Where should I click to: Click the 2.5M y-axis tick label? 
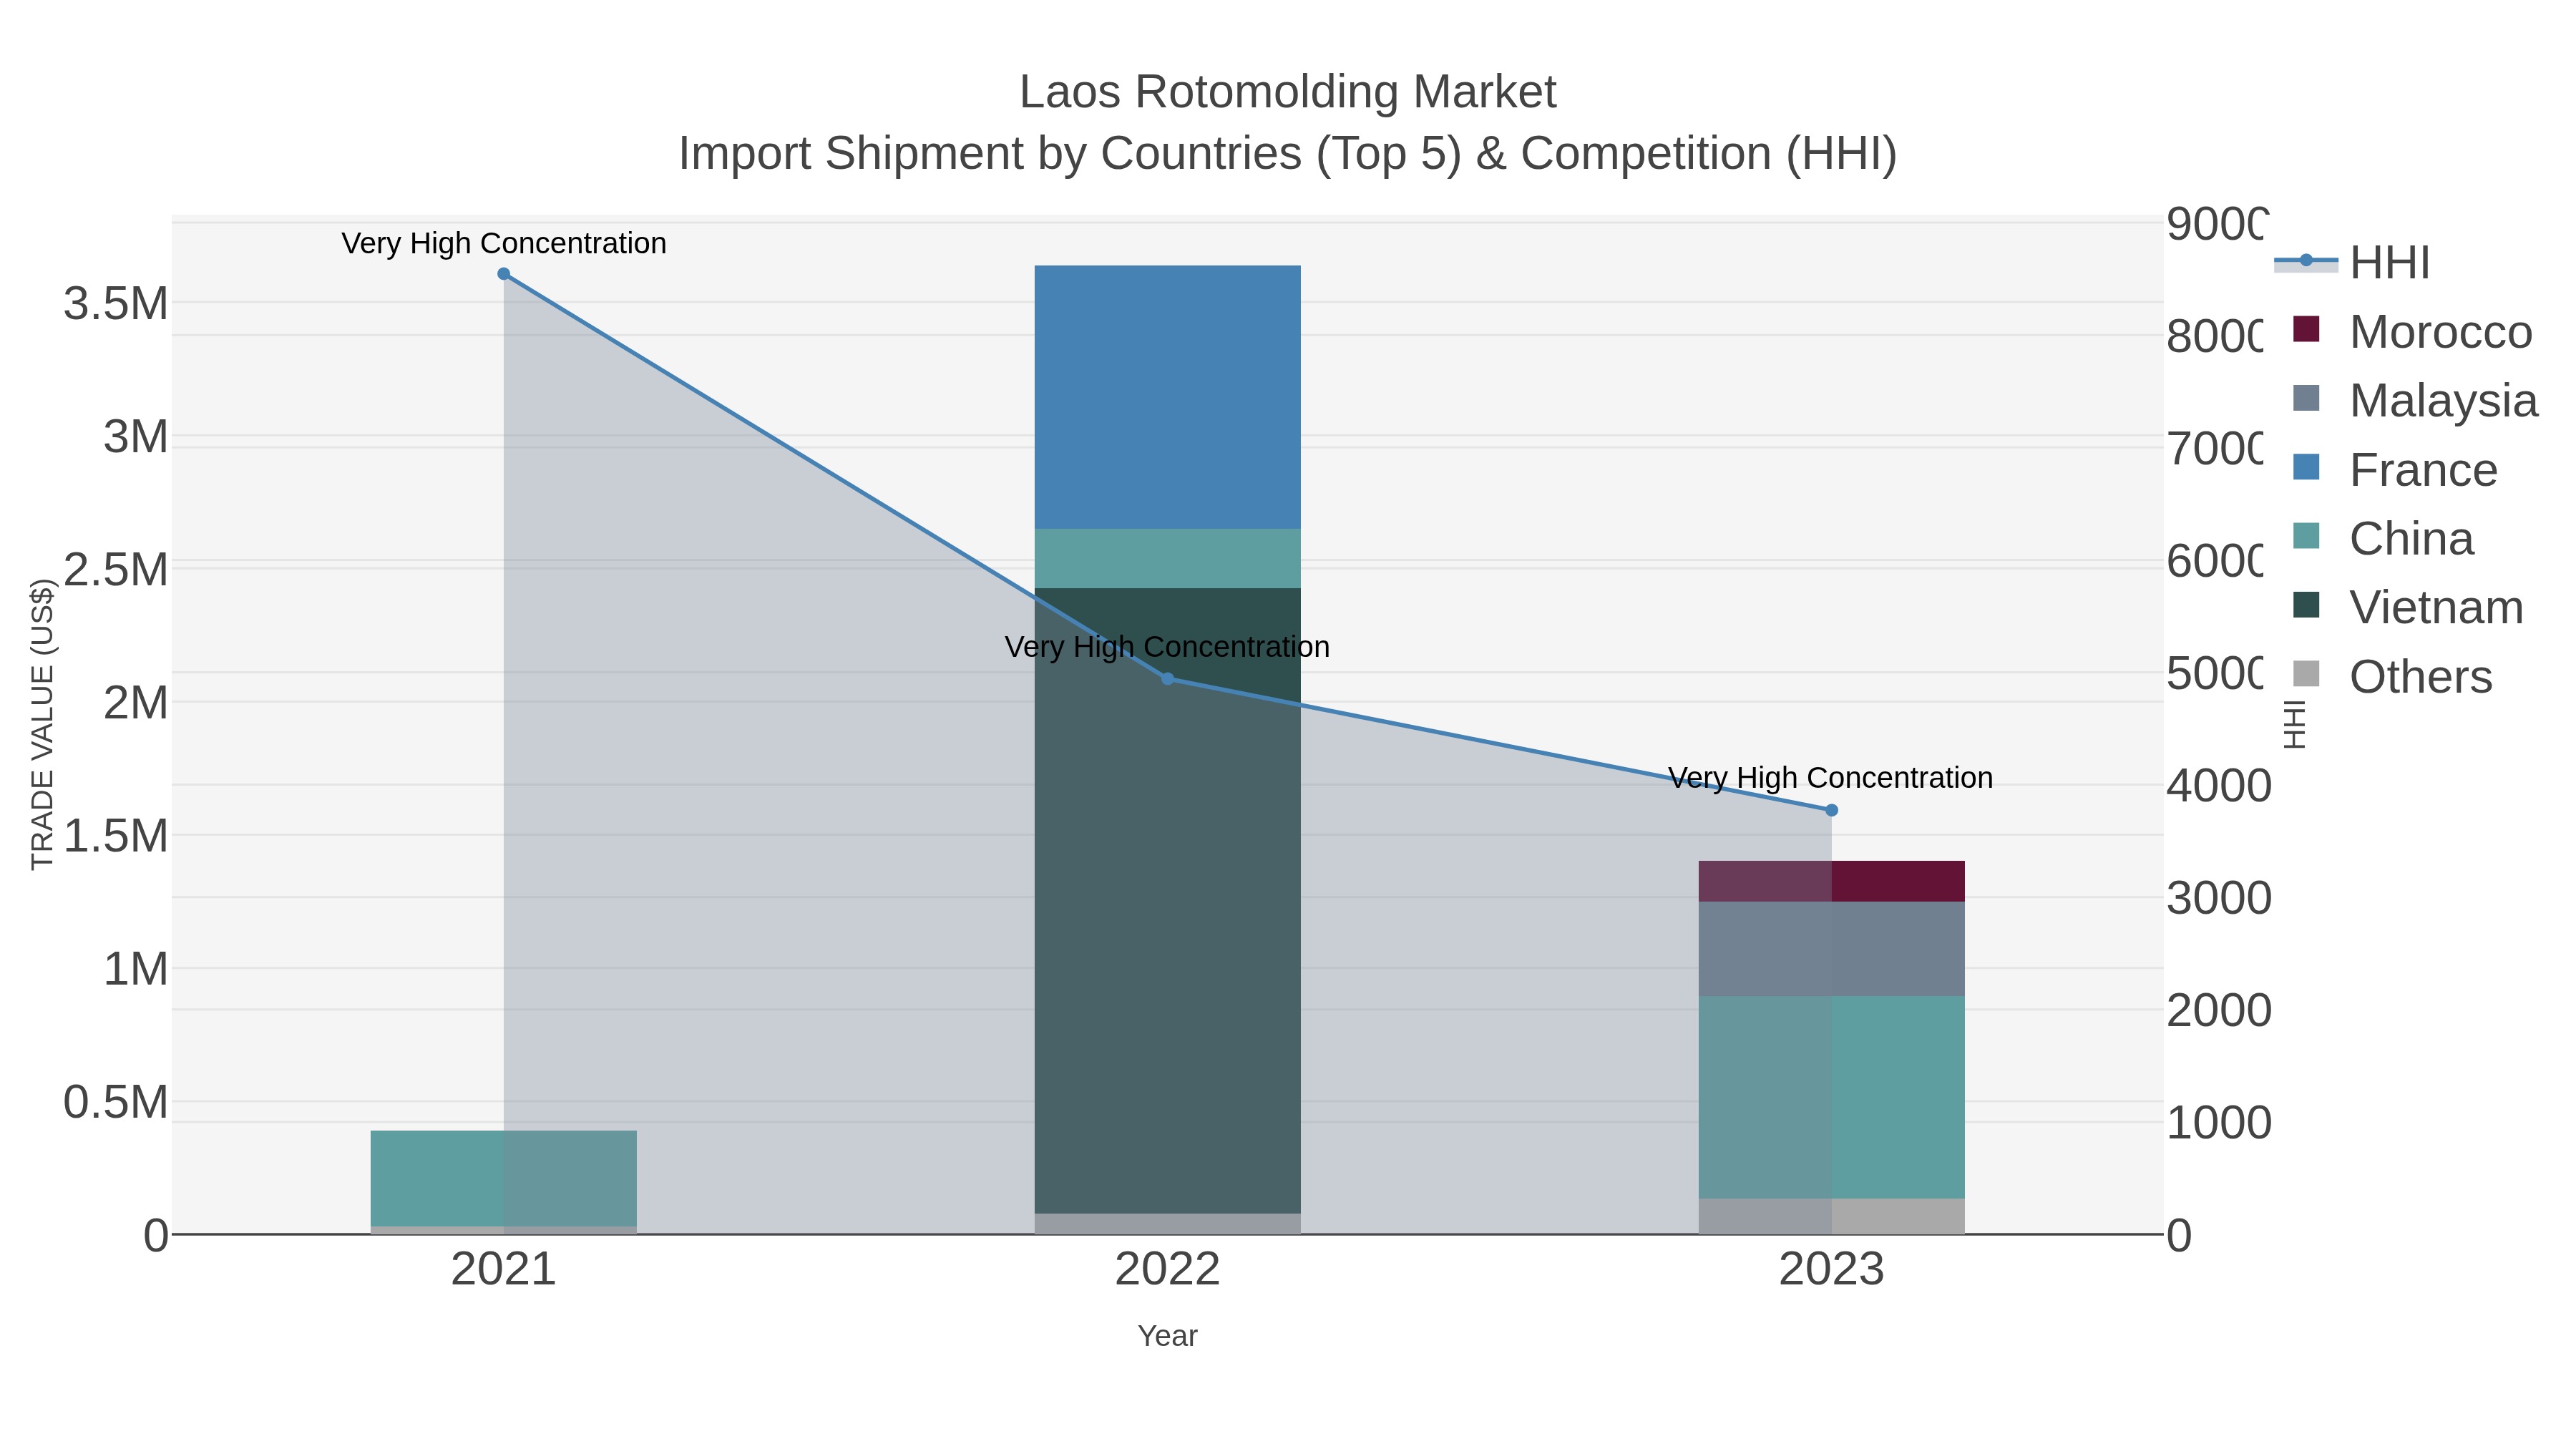[x=116, y=570]
